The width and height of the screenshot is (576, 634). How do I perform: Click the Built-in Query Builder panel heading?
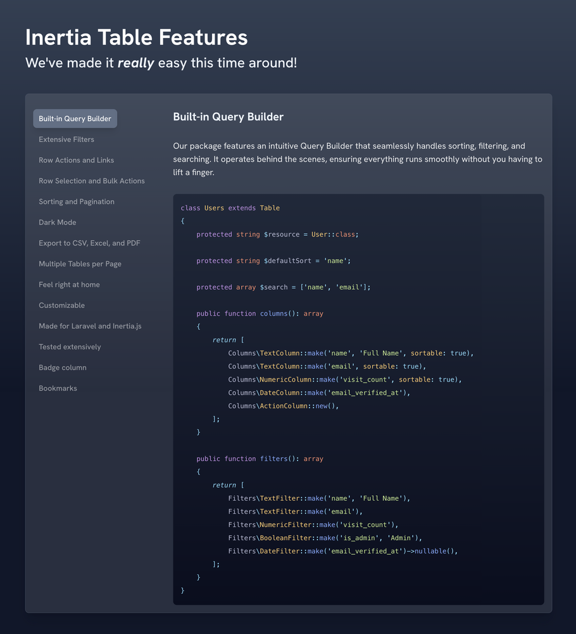(229, 117)
